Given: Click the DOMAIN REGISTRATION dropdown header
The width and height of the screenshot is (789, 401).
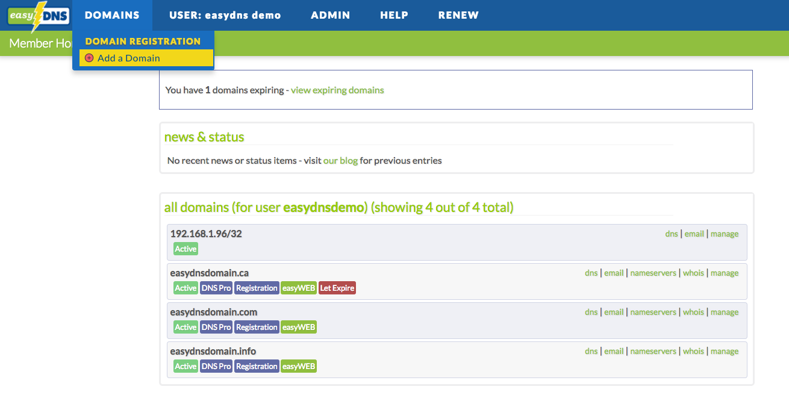Looking at the screenshot, I should point(143,42).
